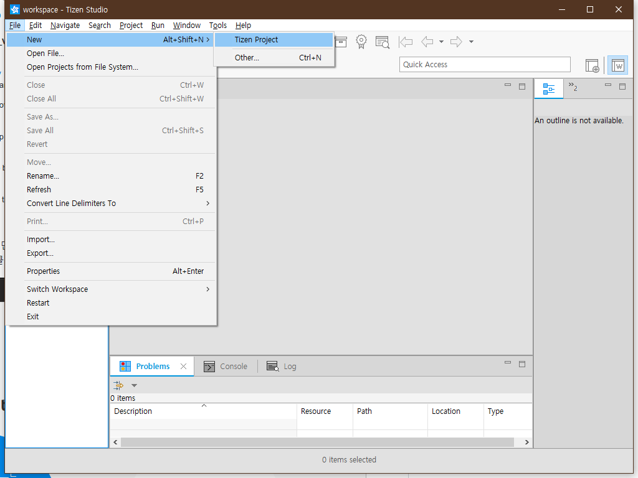Expand Convert Line Delimiters To submenu

111,204
